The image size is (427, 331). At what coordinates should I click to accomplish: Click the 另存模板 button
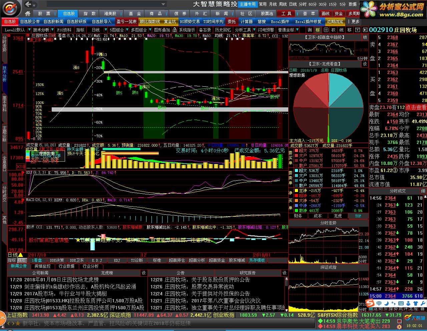pos(257,260)
